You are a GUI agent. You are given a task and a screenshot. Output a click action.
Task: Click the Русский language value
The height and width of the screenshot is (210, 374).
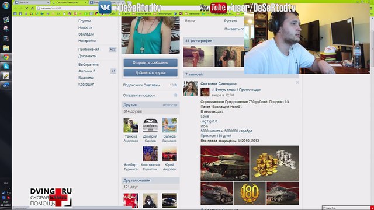pyautogui.click(x=231, y=21)
